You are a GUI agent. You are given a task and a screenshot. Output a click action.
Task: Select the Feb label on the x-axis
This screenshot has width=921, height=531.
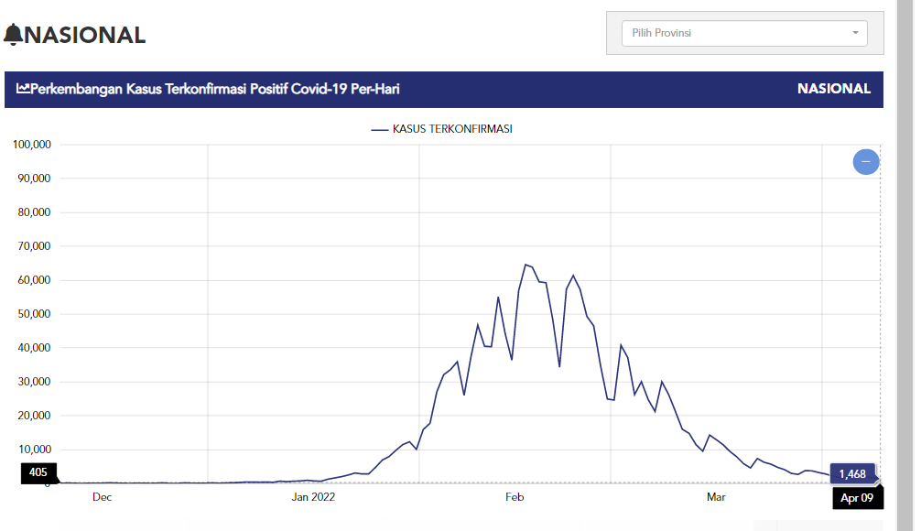pos(515,497)
